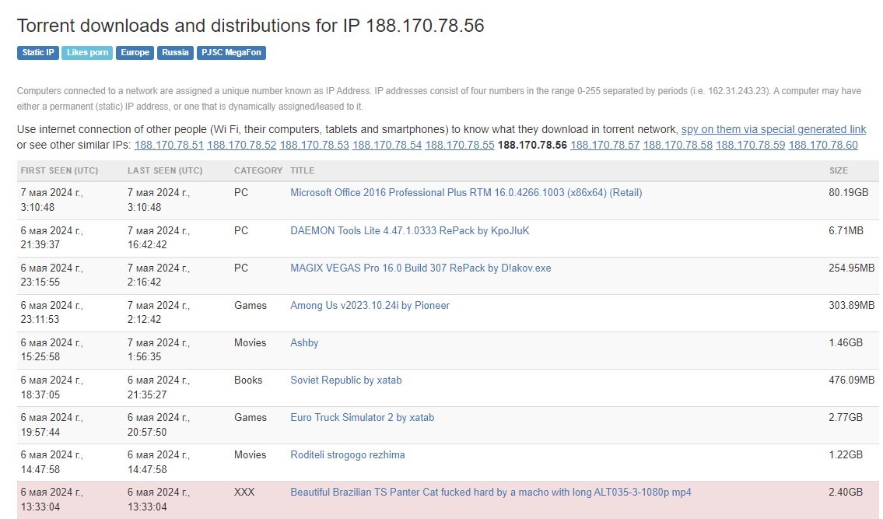Click the Russia tag
The image size is (883, 519).
point(175,52)
